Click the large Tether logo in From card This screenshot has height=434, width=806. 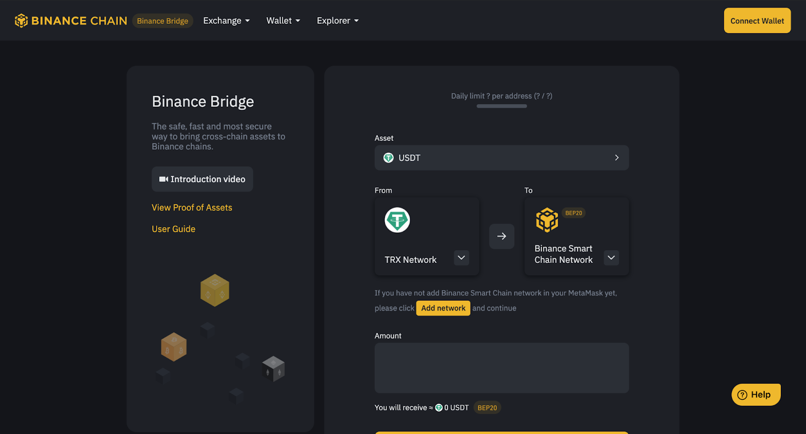coord(397,220)
